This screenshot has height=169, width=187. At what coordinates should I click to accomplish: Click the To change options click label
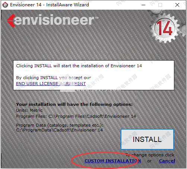150,155
